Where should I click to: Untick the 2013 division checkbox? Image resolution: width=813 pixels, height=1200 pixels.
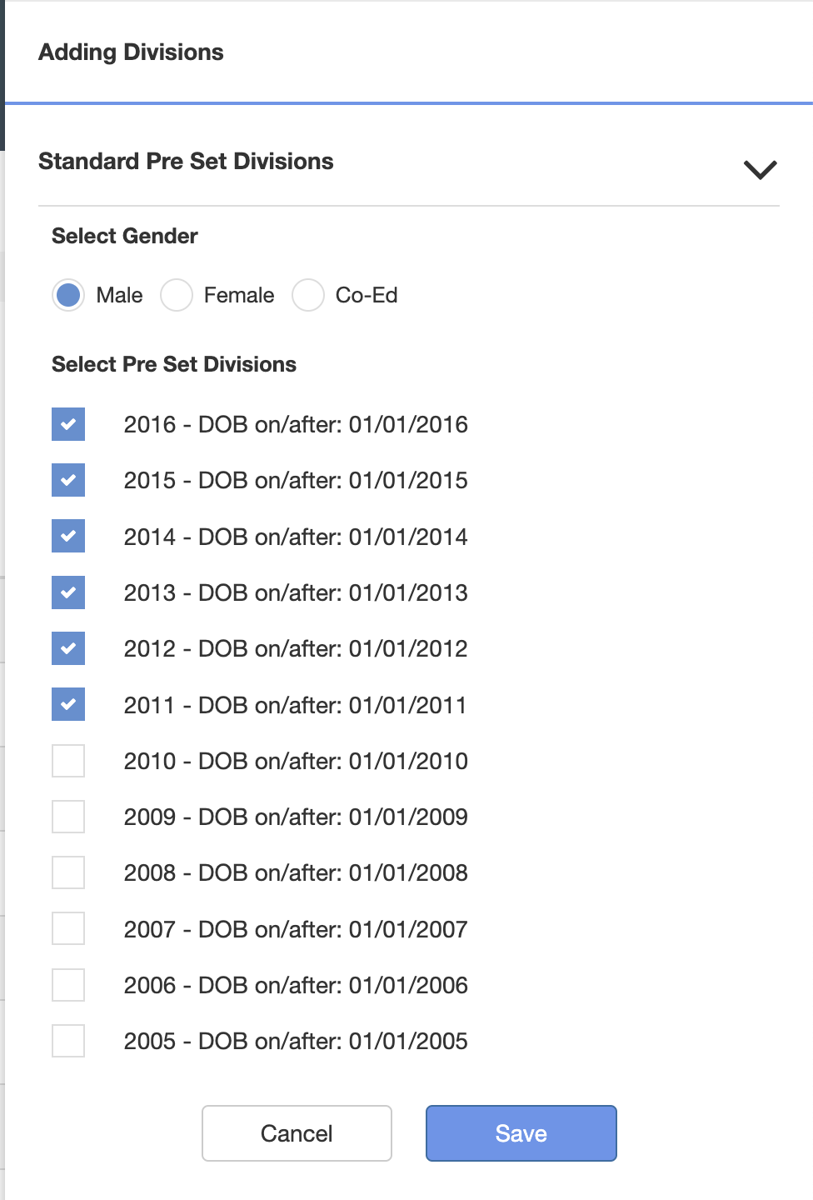click(x=68, y=592)
